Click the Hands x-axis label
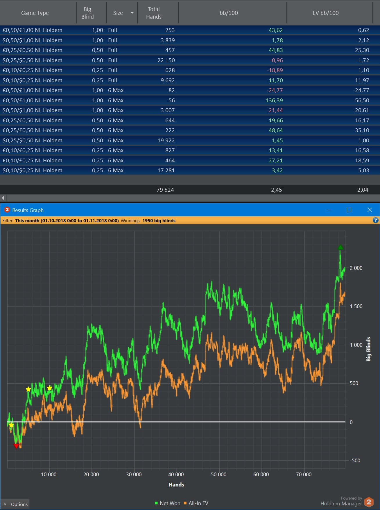This screenshot has height=510, width=380. pyautogui.click(x=176, y=484)
